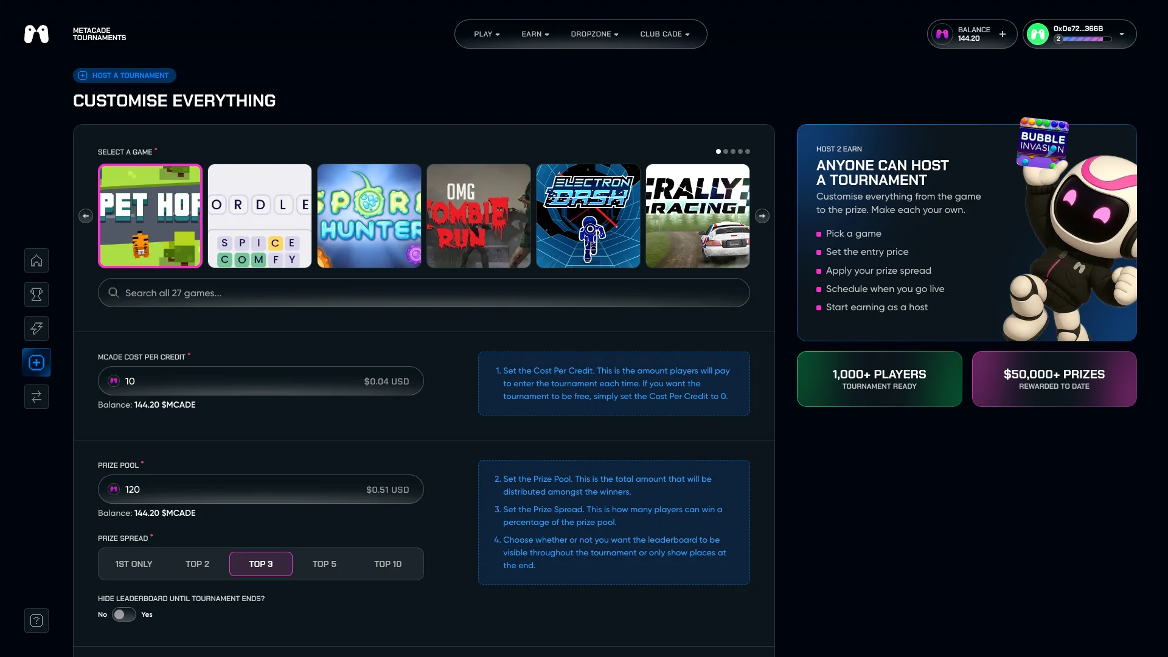Screen dimensions: 1168x657
Task: Open the trophy tournaments sidebar icon
Action: 36,294
